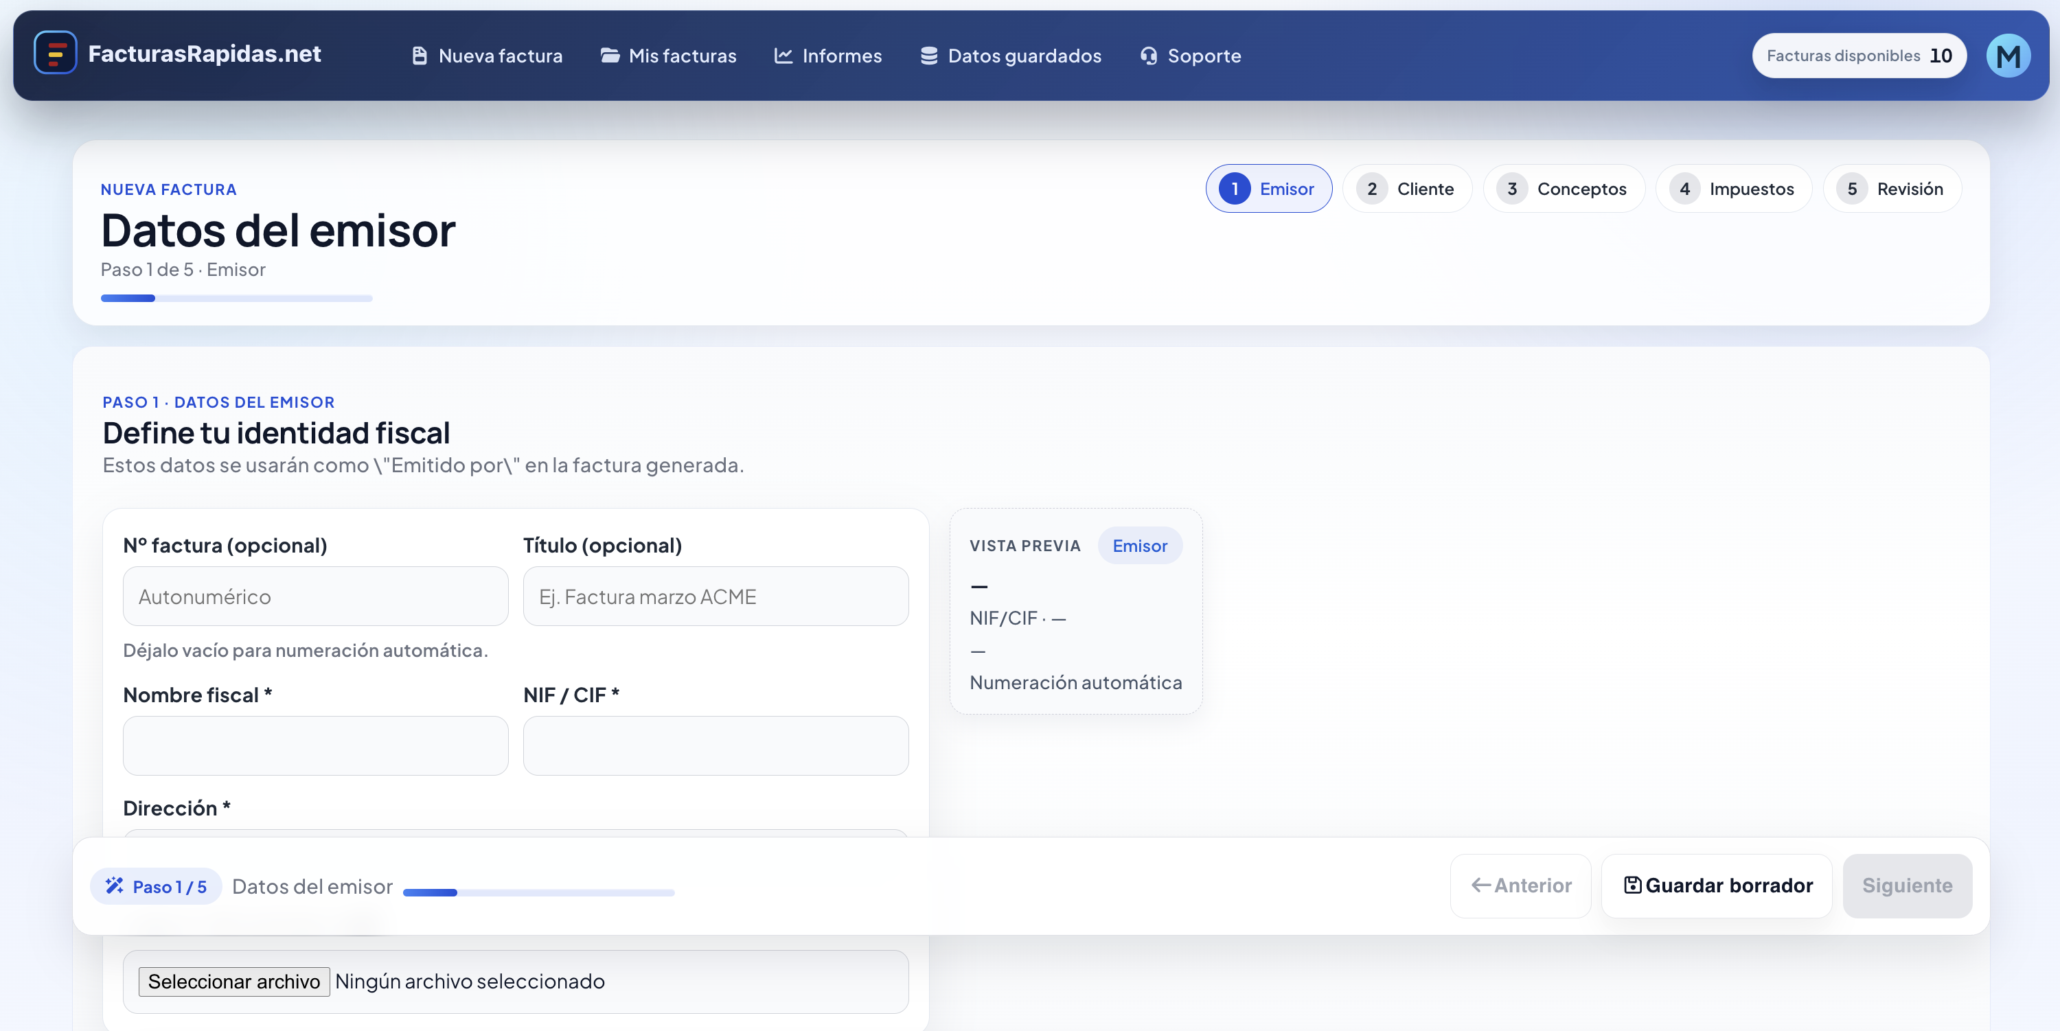Click the Facturas disponibles counter badge
Image resolution: width=2060 pixels, height=1031 pixels.
1859,56
